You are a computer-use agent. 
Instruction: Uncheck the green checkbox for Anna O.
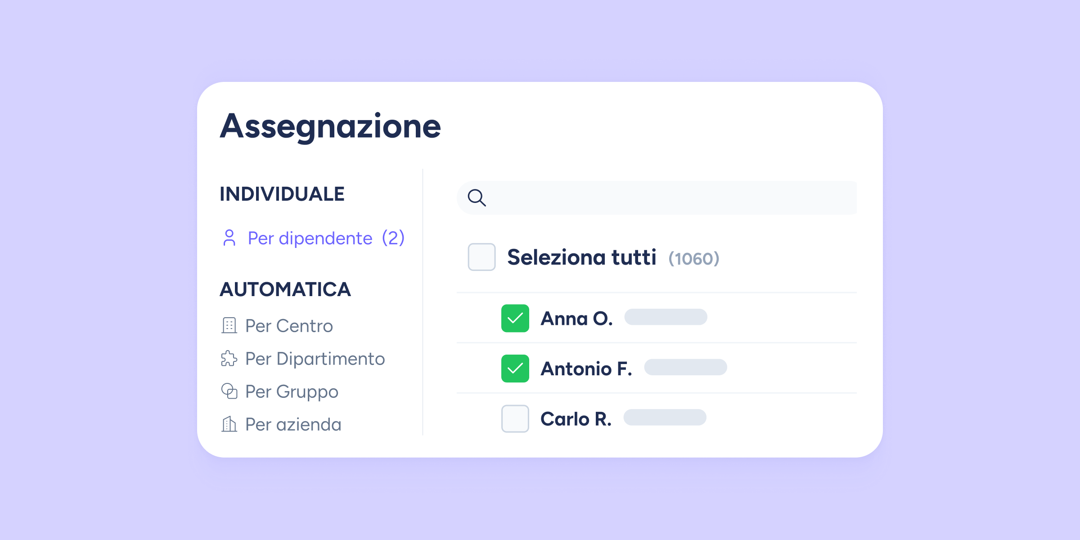click(x=515, y=318)
